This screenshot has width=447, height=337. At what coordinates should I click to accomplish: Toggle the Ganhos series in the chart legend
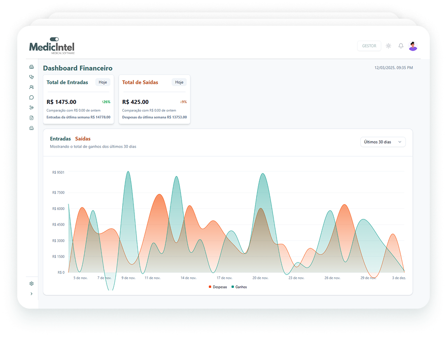(x=241, y=287)
